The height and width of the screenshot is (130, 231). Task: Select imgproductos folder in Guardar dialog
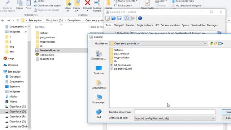click(119, 57)
